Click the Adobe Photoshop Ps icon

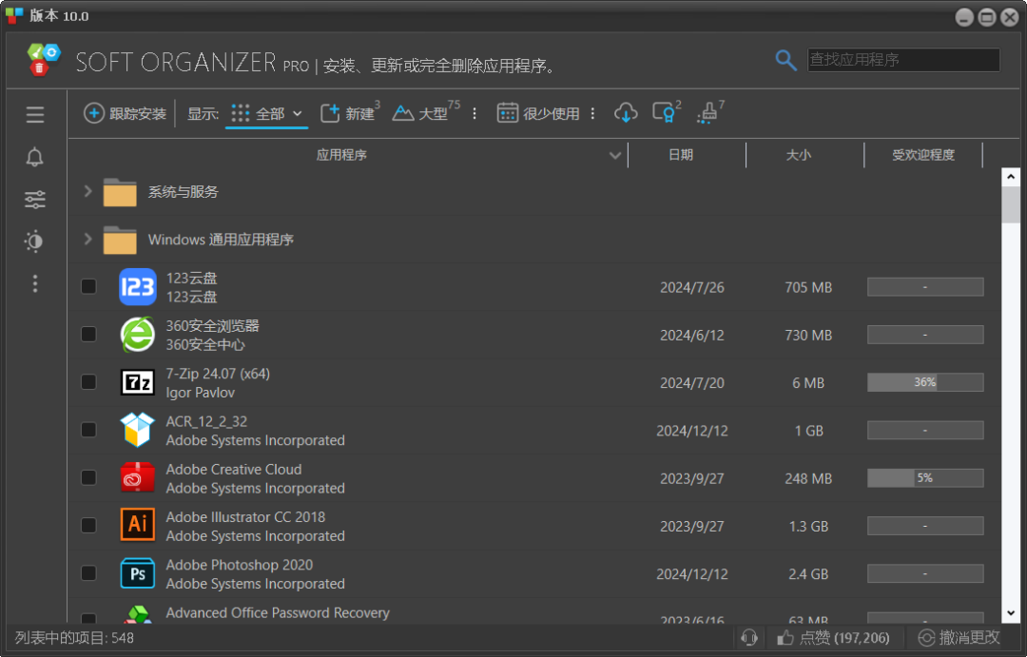pyautogui.click(x=138, y=573)
